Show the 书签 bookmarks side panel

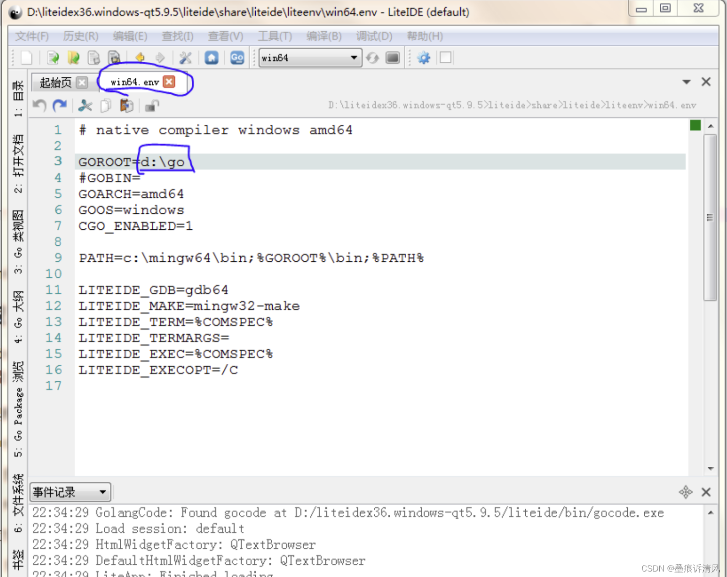tap(18, 560)
